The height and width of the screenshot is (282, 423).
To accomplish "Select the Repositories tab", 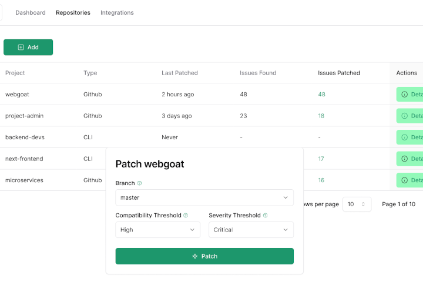I will (73, 12).
